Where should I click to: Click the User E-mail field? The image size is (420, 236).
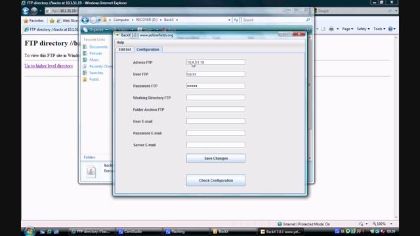(x=216, y=121)
